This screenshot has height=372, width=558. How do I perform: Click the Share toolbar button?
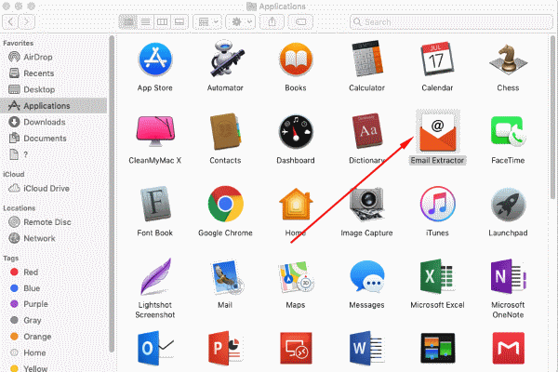(272, 22)
